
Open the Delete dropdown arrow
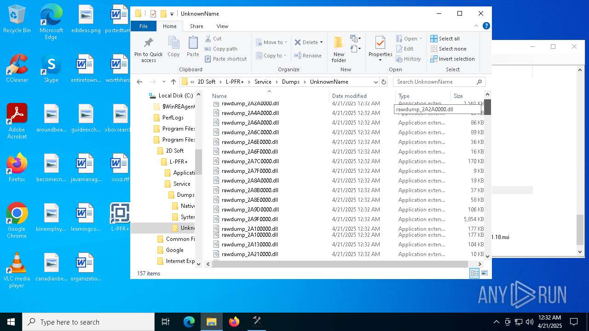(321, 42)
